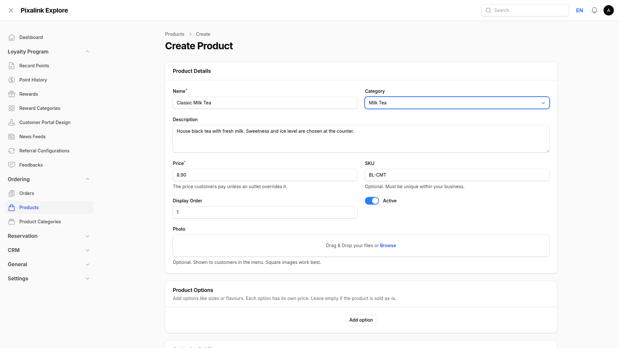
Task: Click the Add option button
Action: point(361,320)
